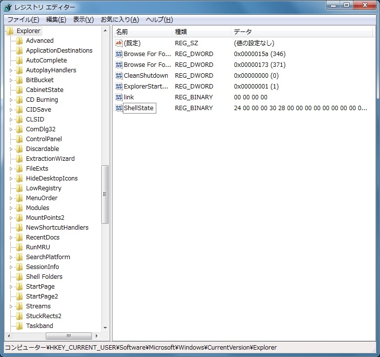
Task: Select the StartPage key label
Action: tap(40, 287)
